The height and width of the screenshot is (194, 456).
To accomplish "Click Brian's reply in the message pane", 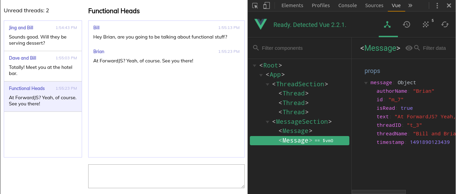I will [143, 61].
